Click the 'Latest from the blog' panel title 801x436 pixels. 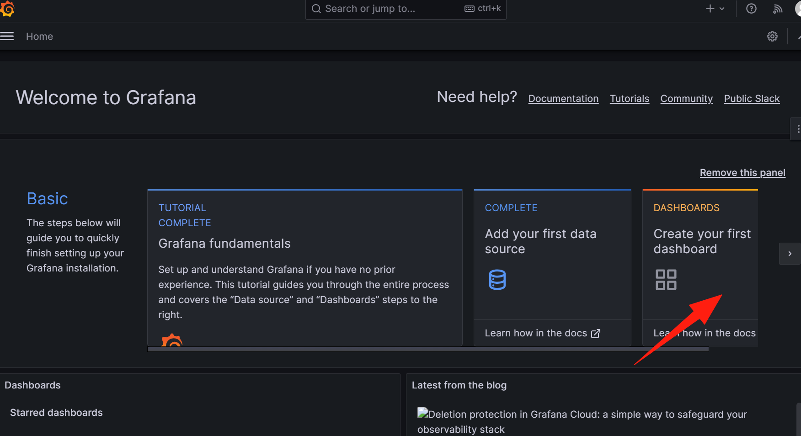(459, 385)
